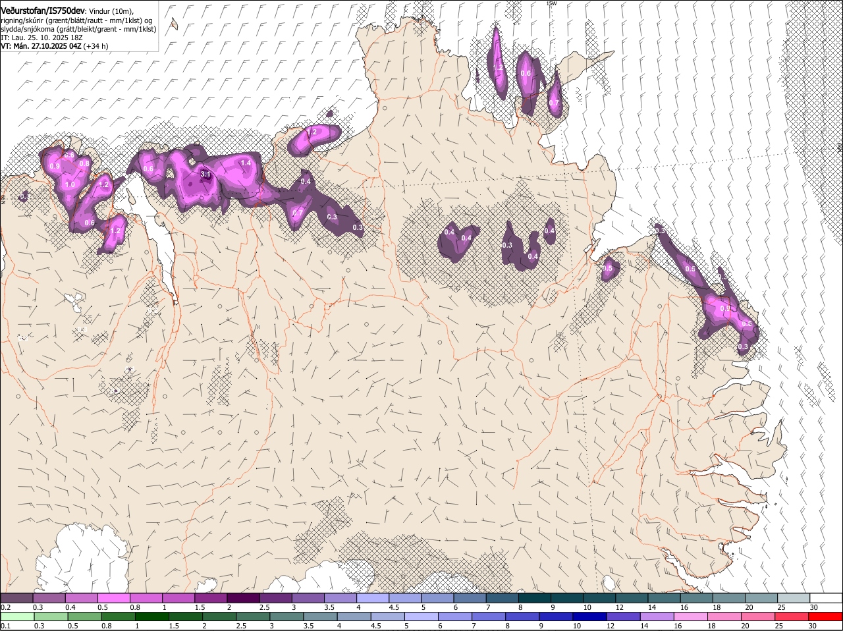Select the pale green 0.1–0.3 swatch in the lower scale

click(x=16, y=617)
